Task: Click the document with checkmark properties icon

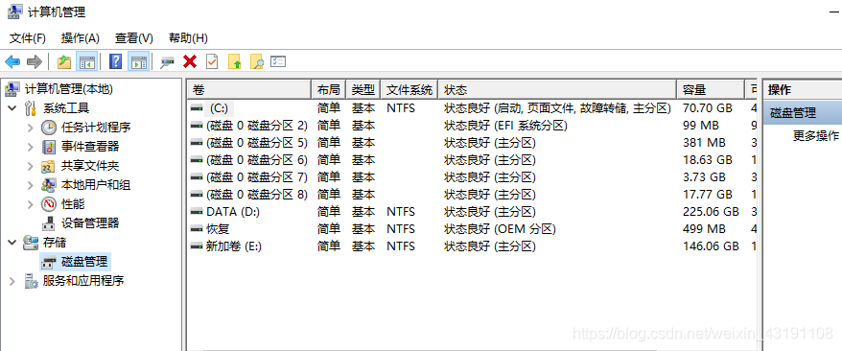Action: coord(212,61)
